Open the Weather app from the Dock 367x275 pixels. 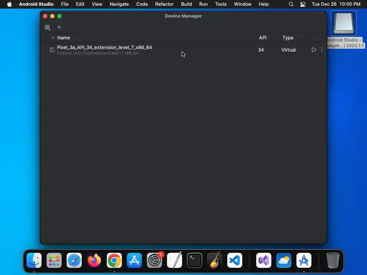tap(284, 260)
